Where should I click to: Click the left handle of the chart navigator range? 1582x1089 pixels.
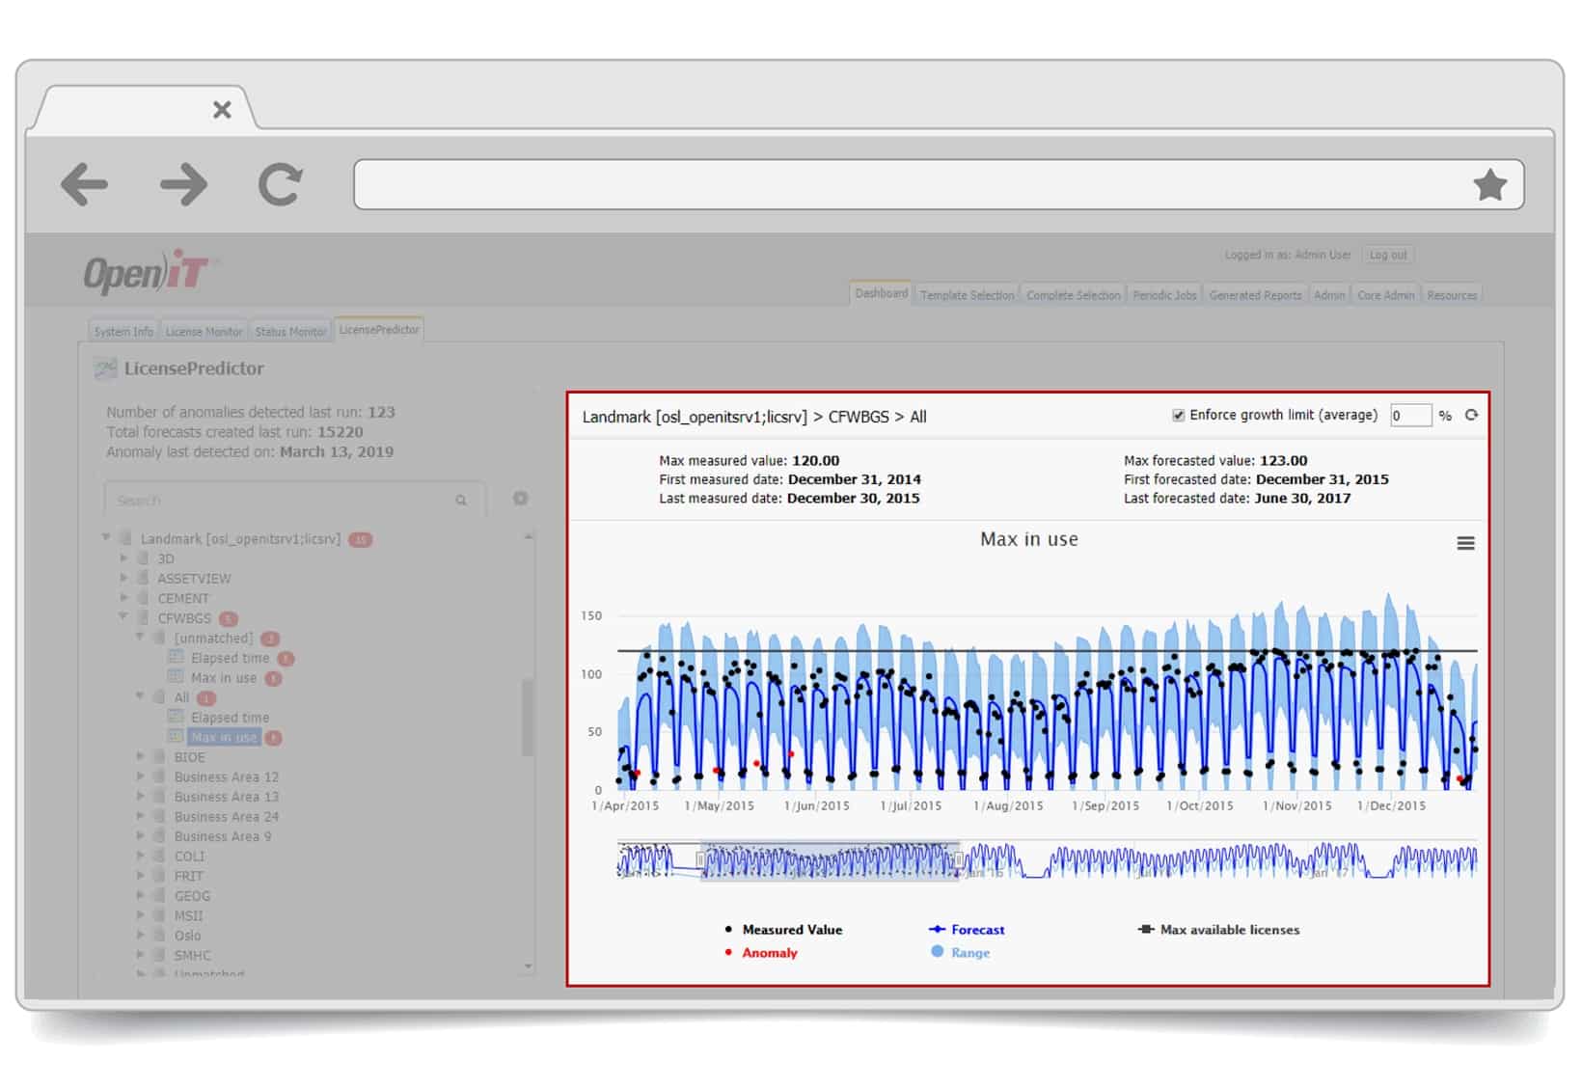pyautogui.click(x=701, y=859)
